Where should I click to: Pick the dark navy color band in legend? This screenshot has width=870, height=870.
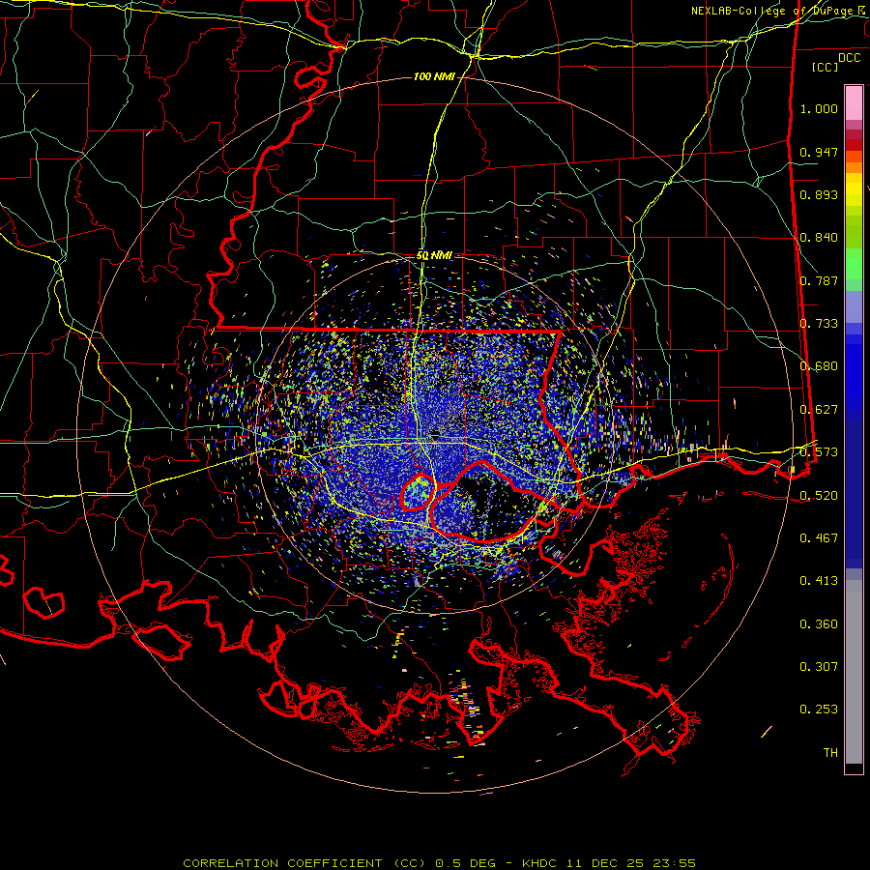click(854, 494)
